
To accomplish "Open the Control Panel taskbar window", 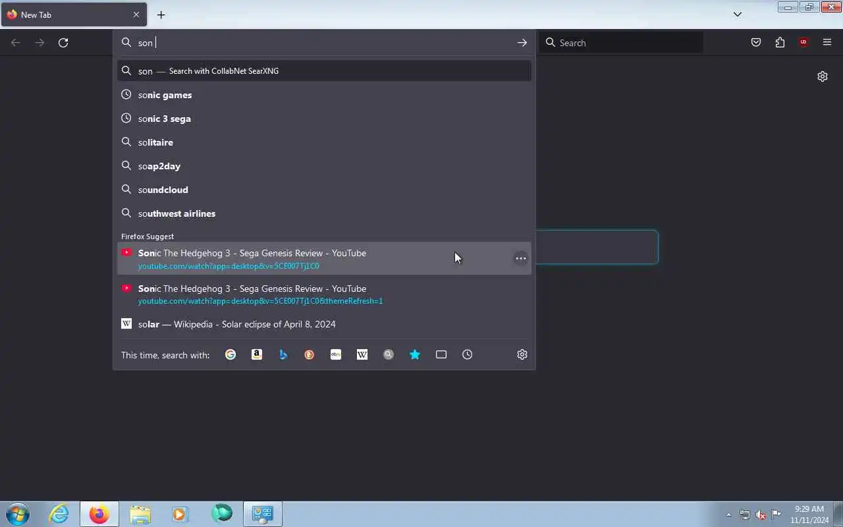I will click(x=263, y=514).
